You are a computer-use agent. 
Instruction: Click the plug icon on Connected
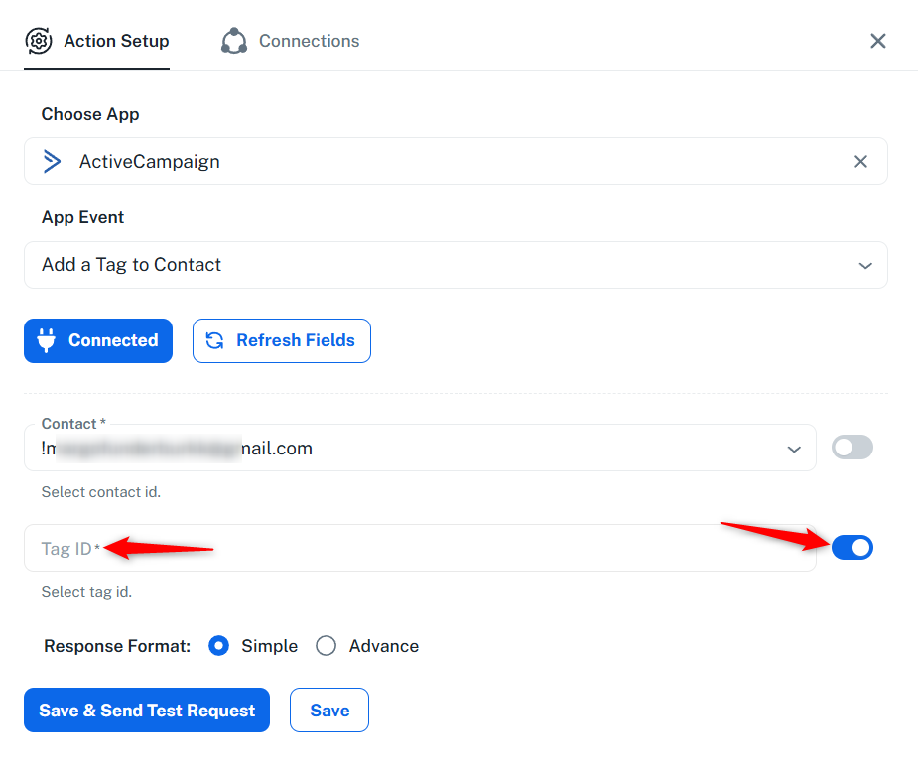(x=47, y=340)
